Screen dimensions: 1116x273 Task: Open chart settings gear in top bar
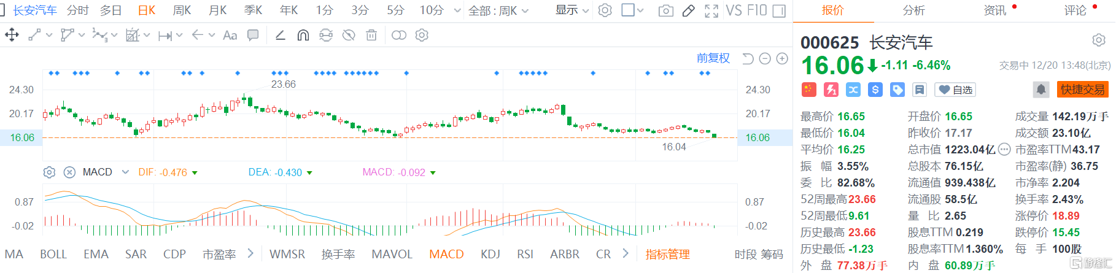click(605, 10)
